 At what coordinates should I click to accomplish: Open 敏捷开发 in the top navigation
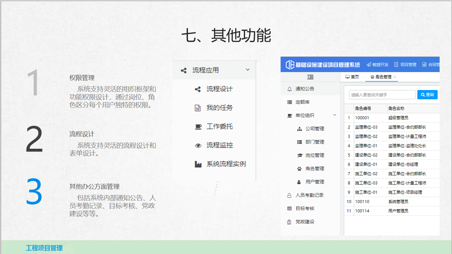tap(377, 65)
